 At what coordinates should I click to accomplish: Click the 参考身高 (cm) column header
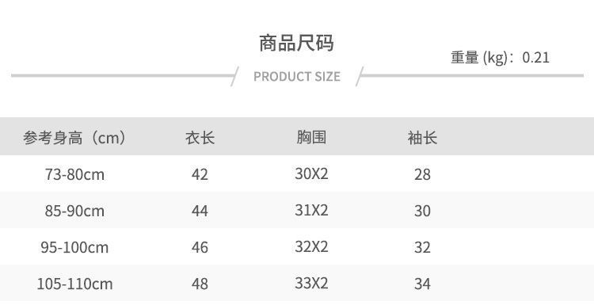click(74, 137)
